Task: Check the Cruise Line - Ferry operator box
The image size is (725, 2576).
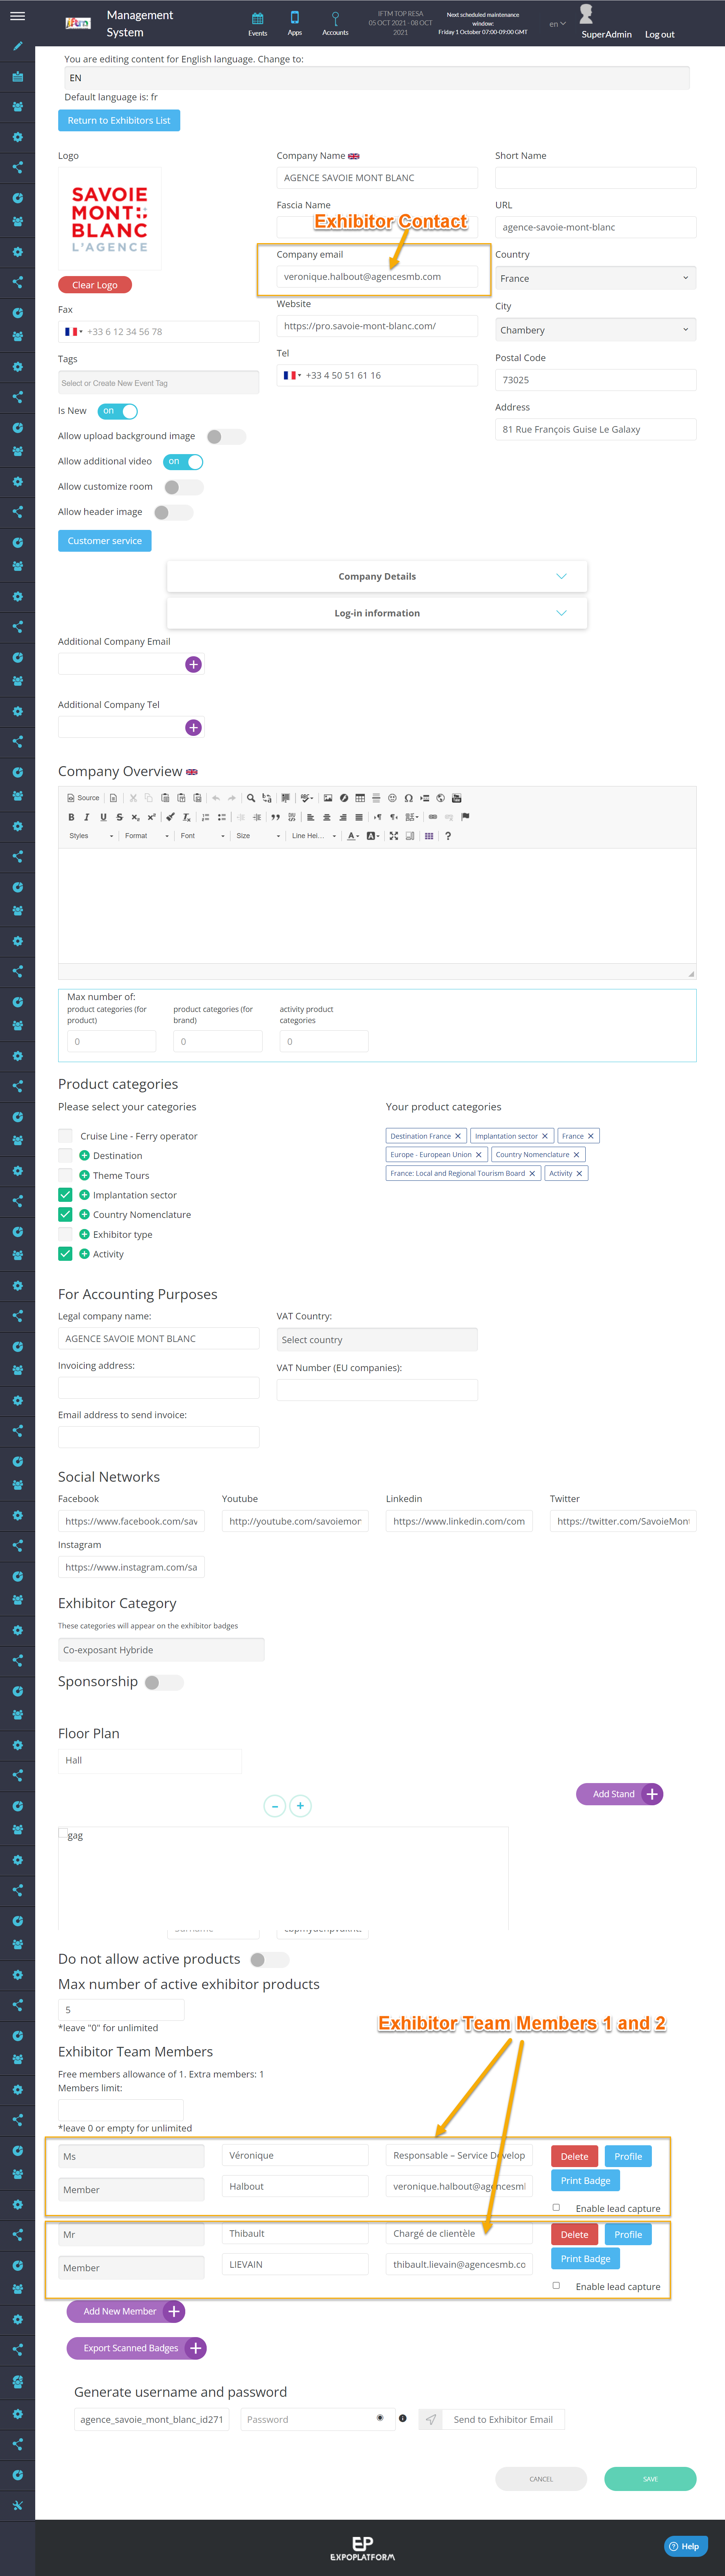Action: (x=65, y=1136)
